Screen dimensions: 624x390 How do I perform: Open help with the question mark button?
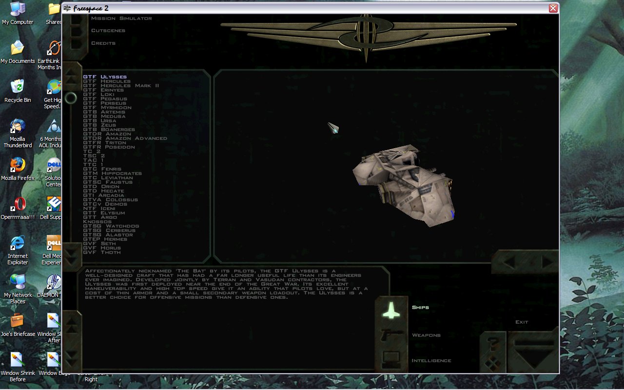[493, 343]
